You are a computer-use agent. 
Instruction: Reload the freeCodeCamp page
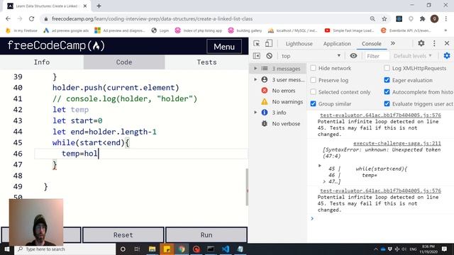31,19
